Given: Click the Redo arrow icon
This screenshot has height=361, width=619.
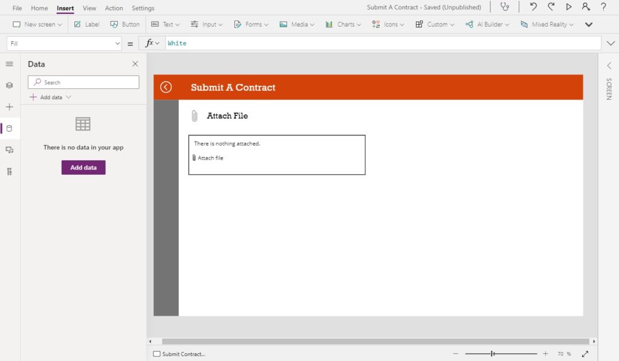Looking at the screenshot, I should point(551,7).
